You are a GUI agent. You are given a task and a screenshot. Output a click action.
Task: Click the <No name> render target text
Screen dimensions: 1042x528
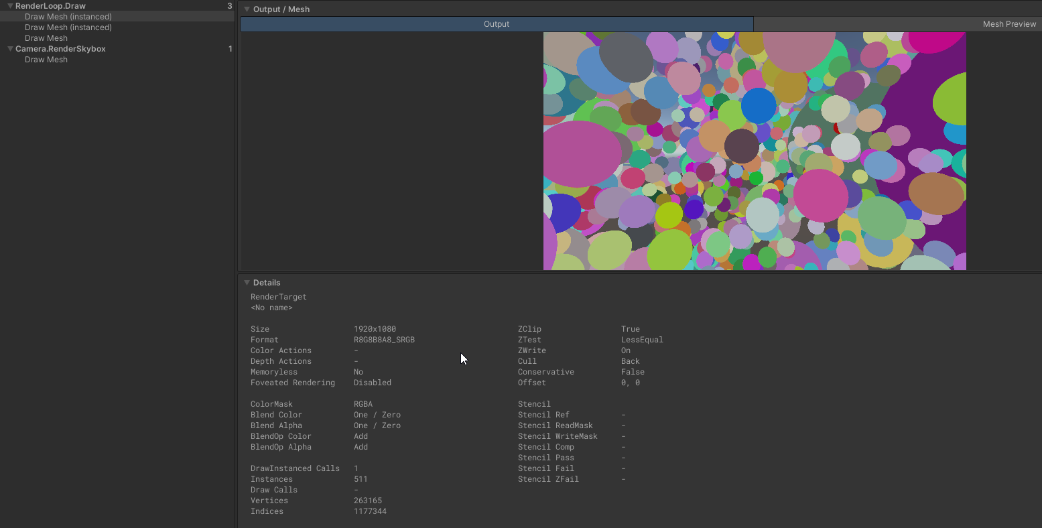271,308
